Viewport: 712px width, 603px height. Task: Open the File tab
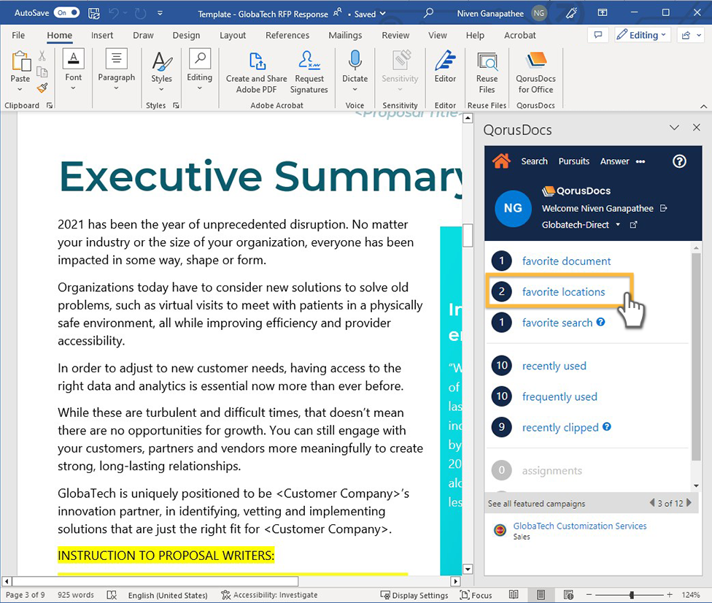tap(18, 36)
